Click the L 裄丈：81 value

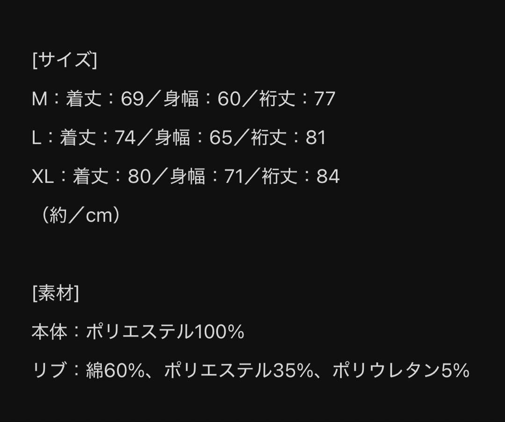289,137
